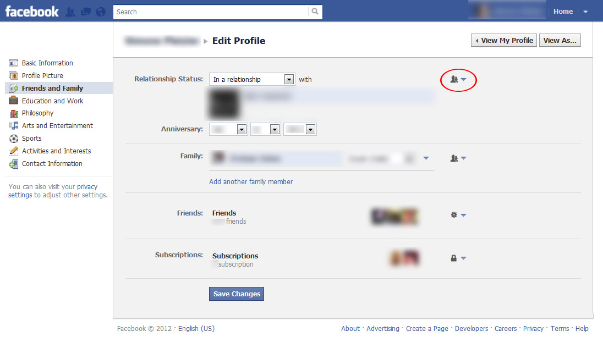
Task: Expand the Anniversary year dropdown
Action: (x=310, y=130)
